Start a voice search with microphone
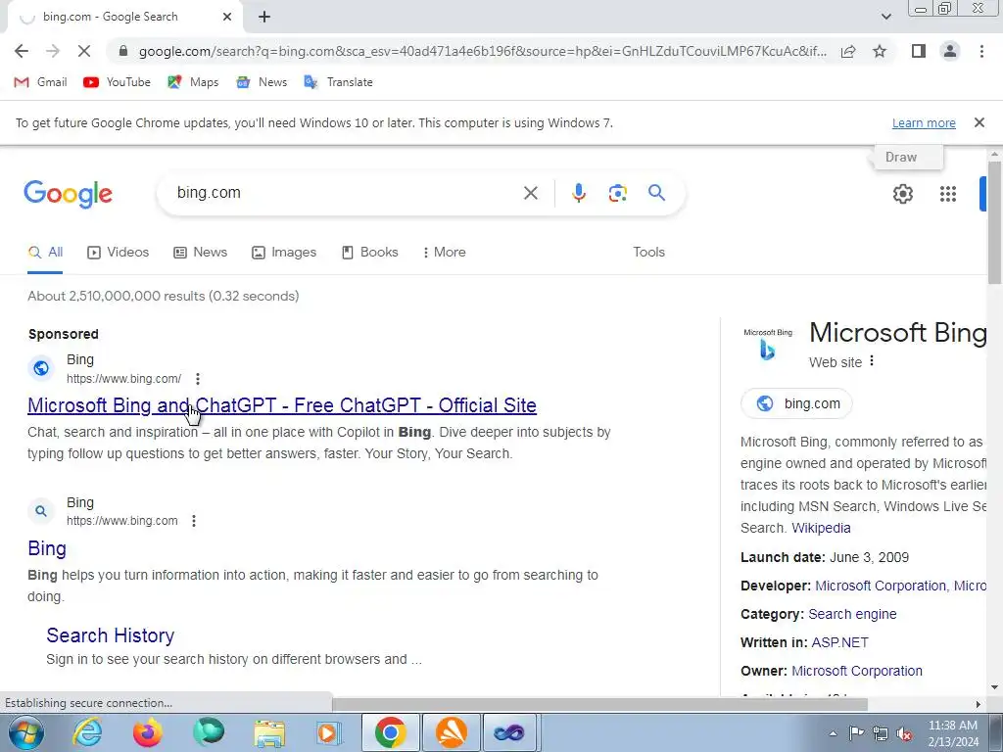This screenshot has height=752, width=1003. 578,193
